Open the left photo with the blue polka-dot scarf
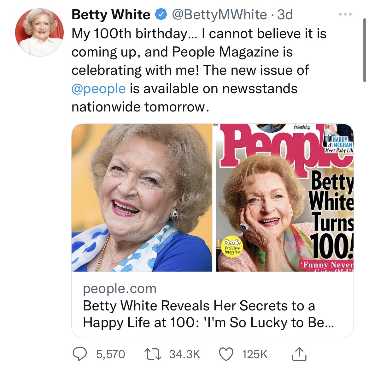Image resolution: width=369 pixels, height=378 pixels. [x=142, y=197]
